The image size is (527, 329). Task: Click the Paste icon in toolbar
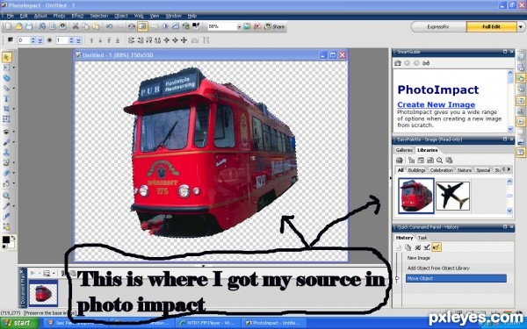click(96, 26)
